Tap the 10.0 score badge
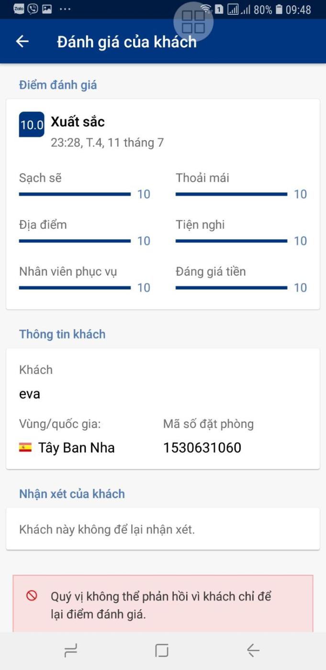 [32, 124]
